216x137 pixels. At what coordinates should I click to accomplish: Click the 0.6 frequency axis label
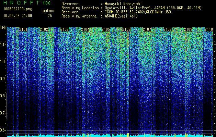pos(3,130)
